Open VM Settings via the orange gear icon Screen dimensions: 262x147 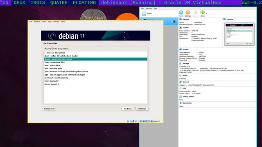(188, 13)
